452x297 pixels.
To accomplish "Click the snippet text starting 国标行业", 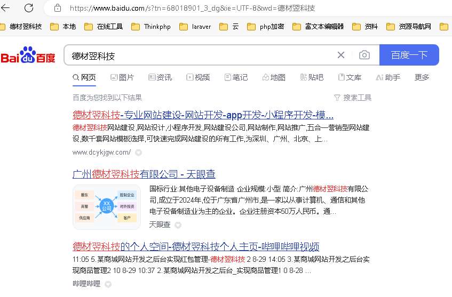I will 259,200.
